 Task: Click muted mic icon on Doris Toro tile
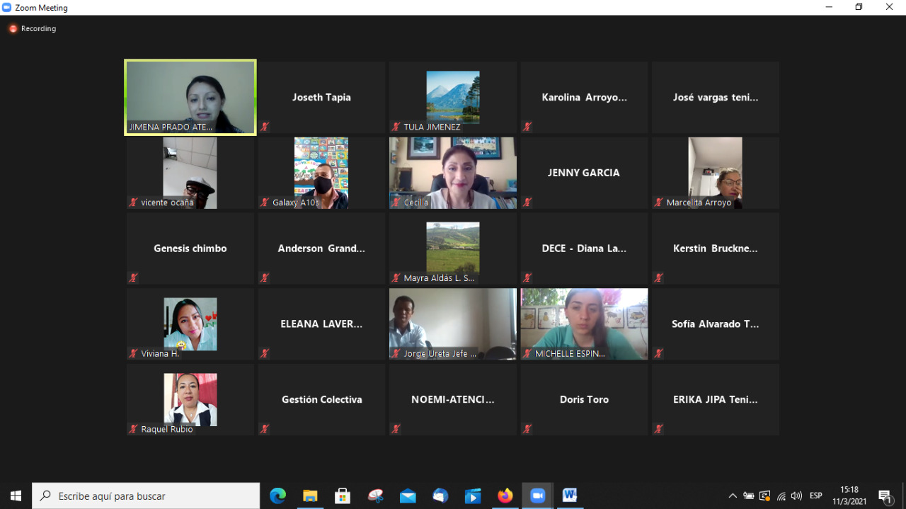click(x=527, y=429)
